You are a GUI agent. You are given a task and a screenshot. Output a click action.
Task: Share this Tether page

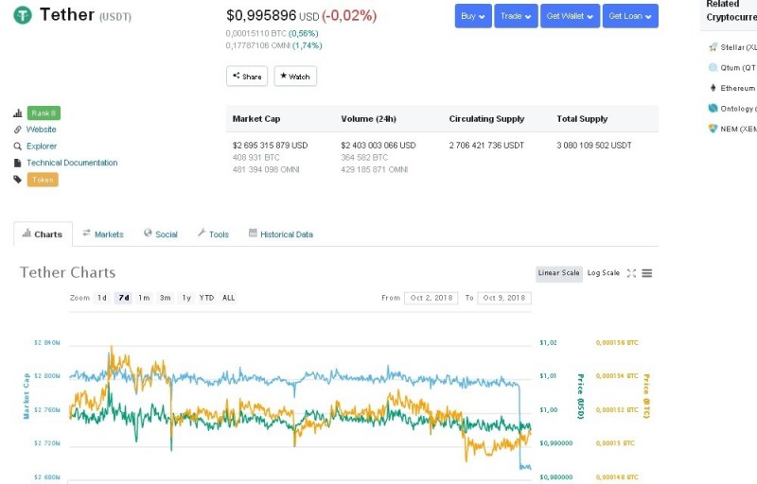[x=247, y=77]
